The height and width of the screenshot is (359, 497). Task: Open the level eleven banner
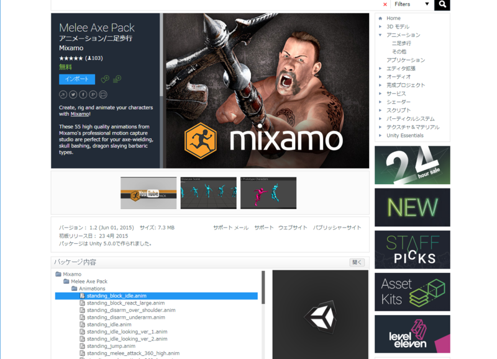coord(413,334)
